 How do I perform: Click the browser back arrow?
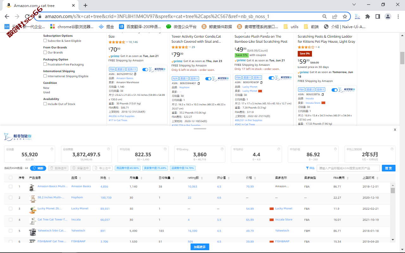(7, 16)
